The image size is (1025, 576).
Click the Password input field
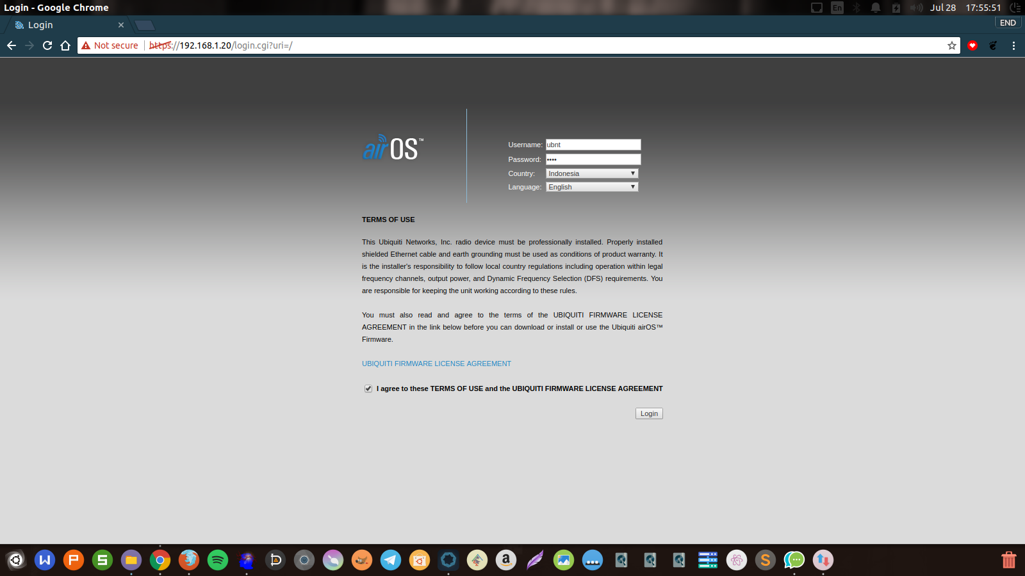pyautogui.click(x=593, y=159)
